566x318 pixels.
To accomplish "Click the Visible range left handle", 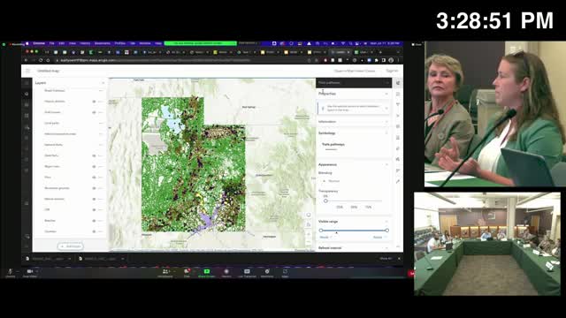I will pyautogui.click(x=321, y=231).
